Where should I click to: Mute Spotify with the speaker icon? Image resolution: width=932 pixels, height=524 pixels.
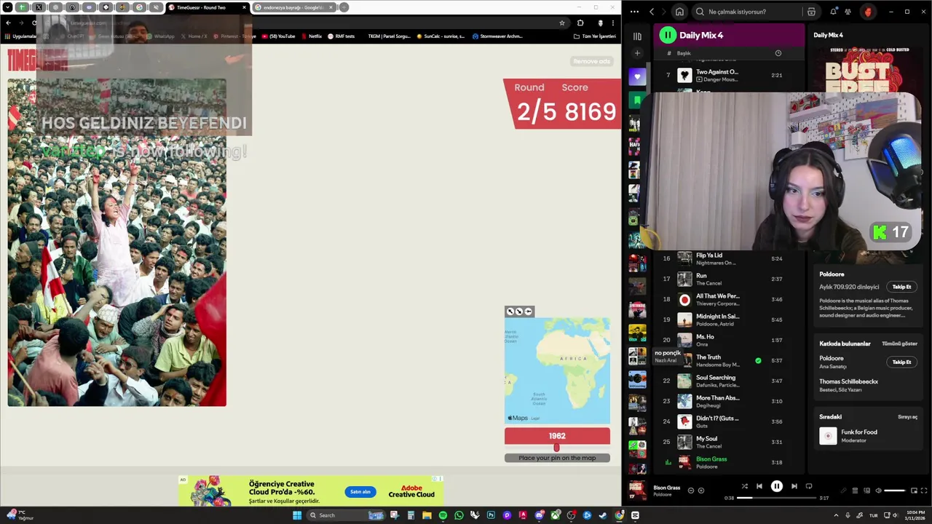(878, 491)
